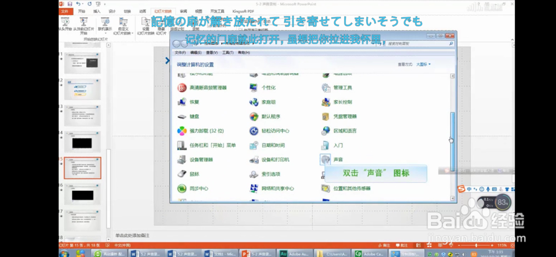Open the 帮助(H) menu in Control Panel
This screenshot has width=556, height=257.
244,52
